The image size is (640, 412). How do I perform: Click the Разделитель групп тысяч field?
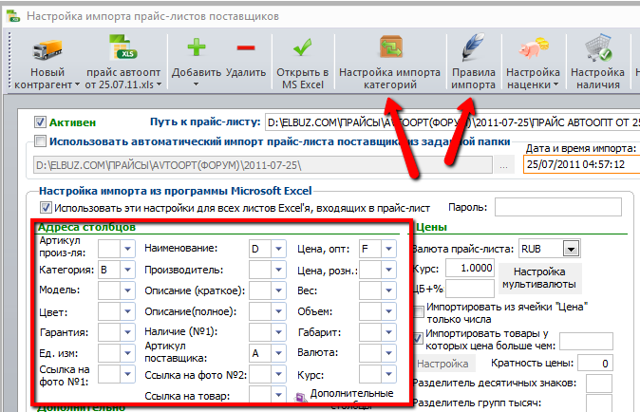(x=599, y=403)
